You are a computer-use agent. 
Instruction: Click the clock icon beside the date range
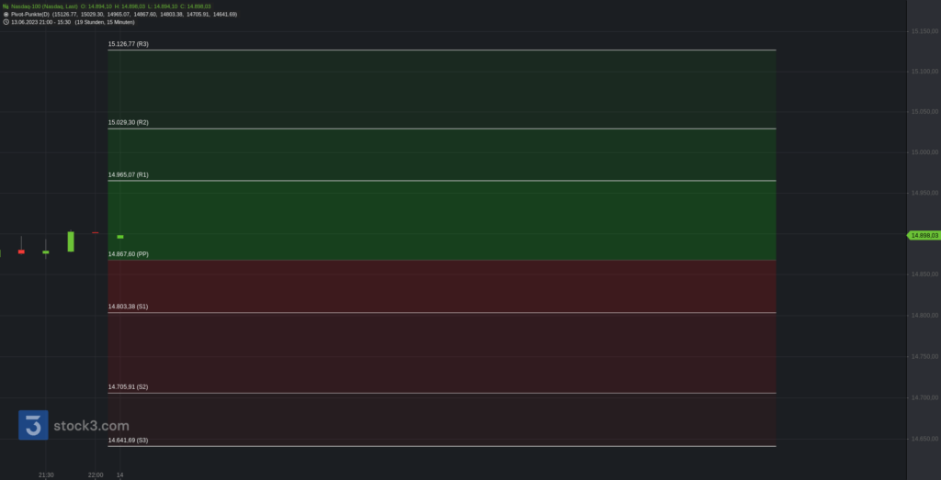click(x=6, y=22)
